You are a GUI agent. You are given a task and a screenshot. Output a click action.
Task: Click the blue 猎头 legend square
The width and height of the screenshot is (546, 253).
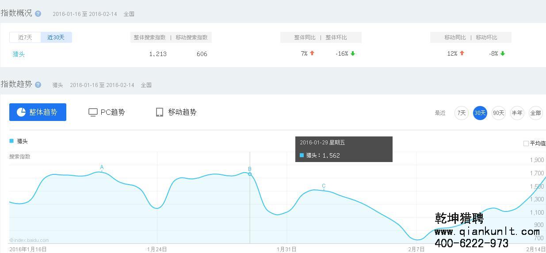point(11,141)
